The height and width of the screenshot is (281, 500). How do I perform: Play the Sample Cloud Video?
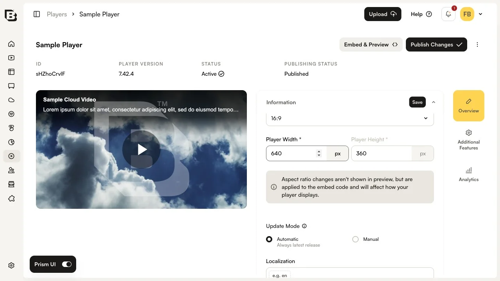(x=141, y=149)
